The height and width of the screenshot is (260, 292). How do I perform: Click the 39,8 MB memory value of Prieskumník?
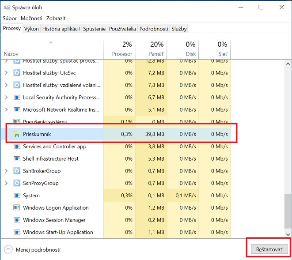pyautogui.click(x=155, y=134)
